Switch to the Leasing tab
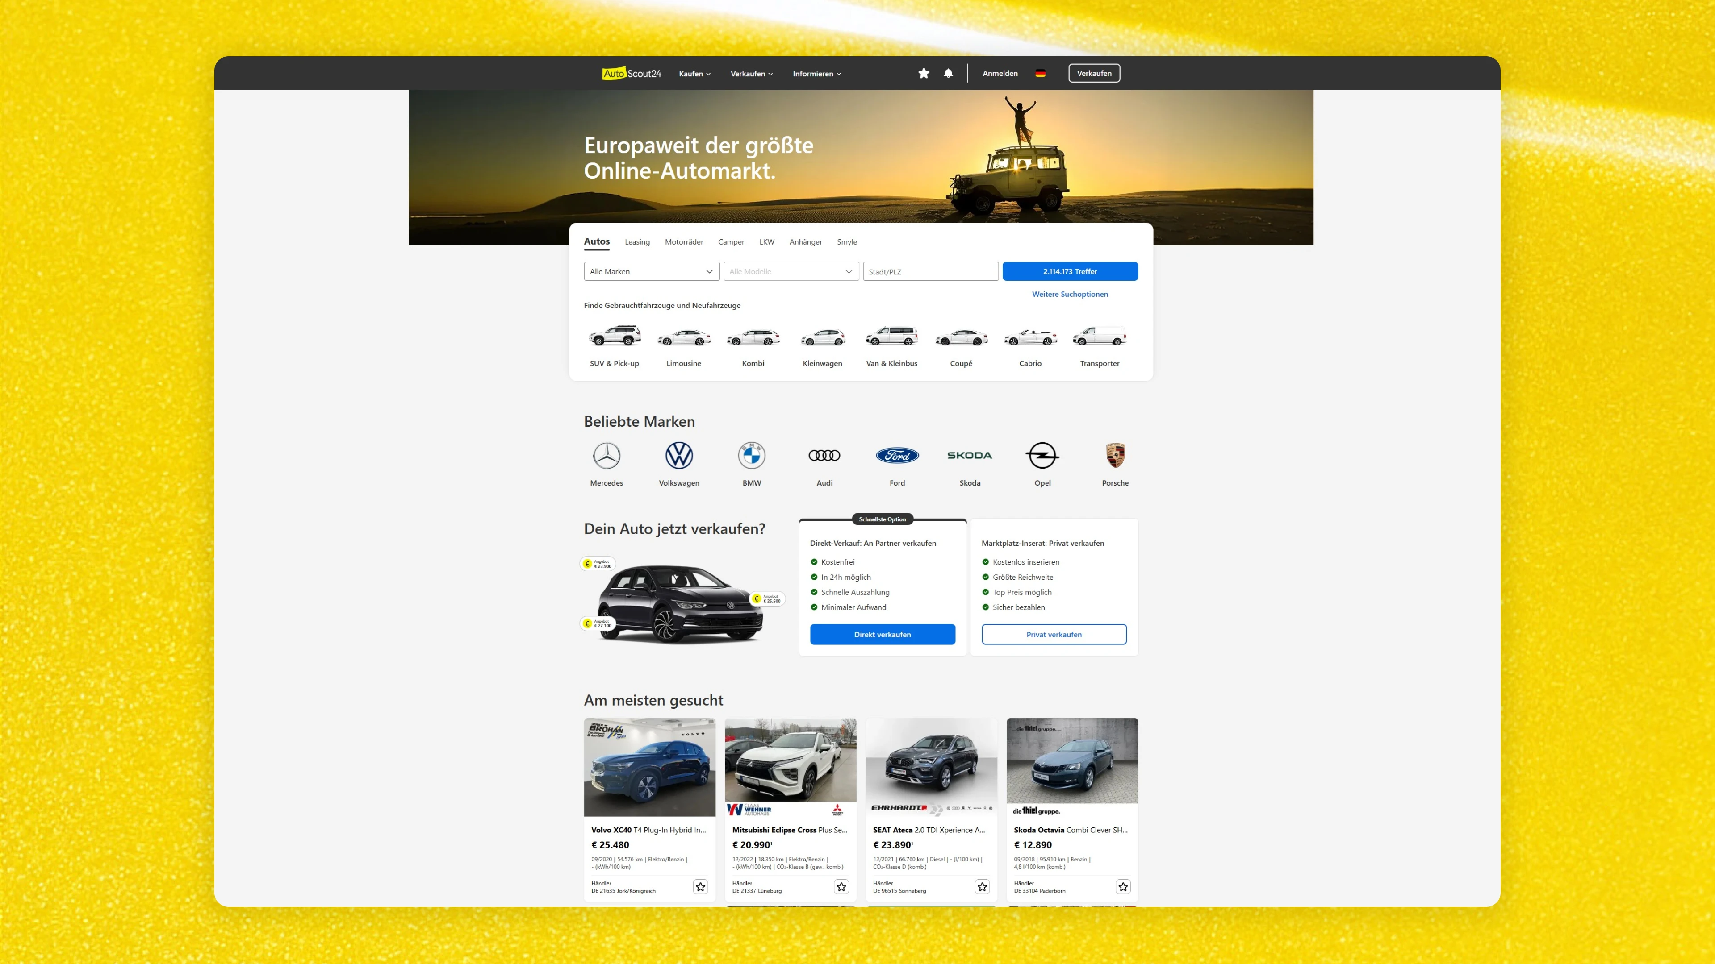This screenshot has height=964, width=1715. tap(637, 242)
